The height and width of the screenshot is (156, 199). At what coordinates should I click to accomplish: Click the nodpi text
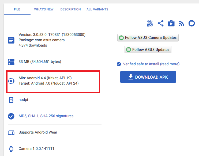(x=23, y=100)
